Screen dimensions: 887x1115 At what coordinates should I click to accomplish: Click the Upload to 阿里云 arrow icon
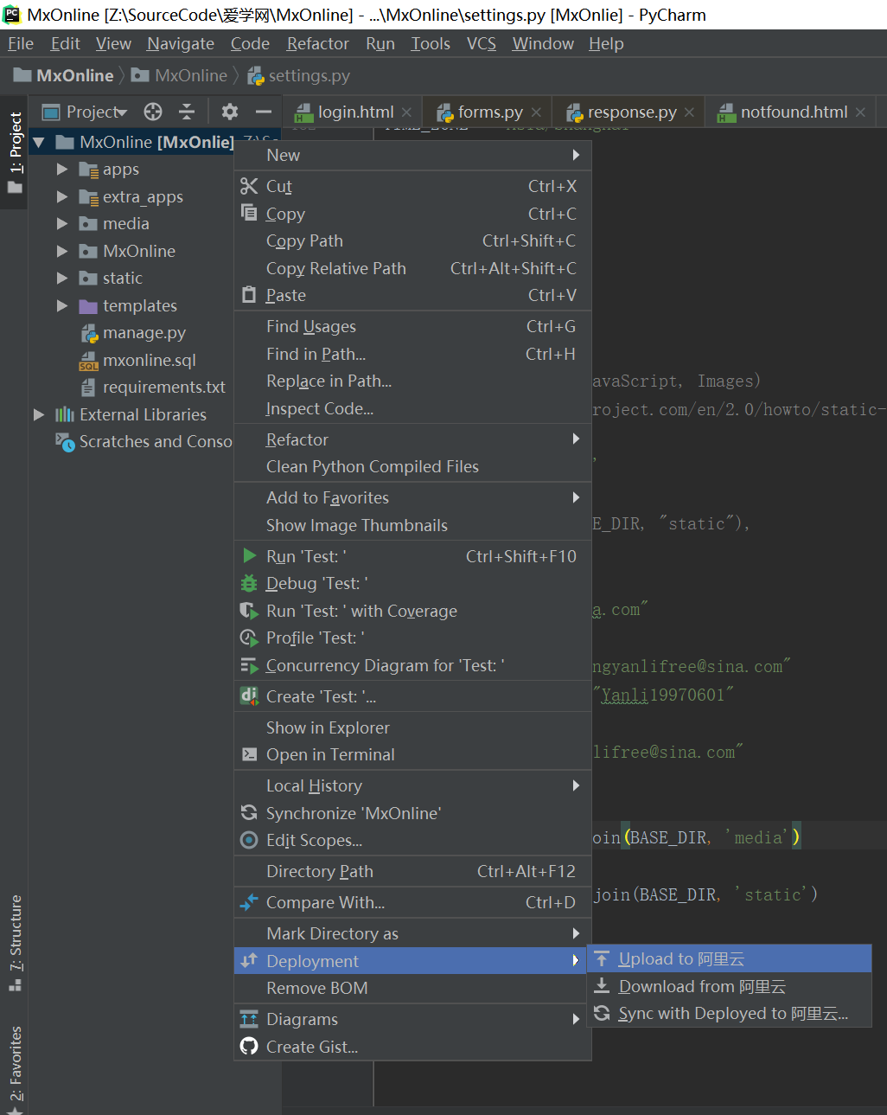[602, 958]
